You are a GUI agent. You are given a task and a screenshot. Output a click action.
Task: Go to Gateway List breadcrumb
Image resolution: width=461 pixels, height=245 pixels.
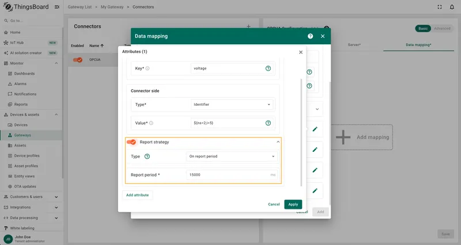click(80, 7)
